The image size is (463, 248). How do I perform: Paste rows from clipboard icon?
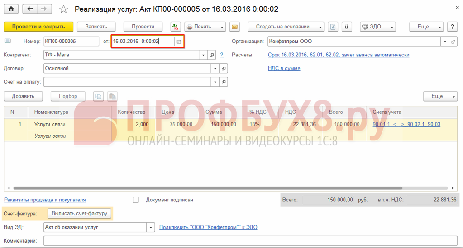(x=112, y=96)
